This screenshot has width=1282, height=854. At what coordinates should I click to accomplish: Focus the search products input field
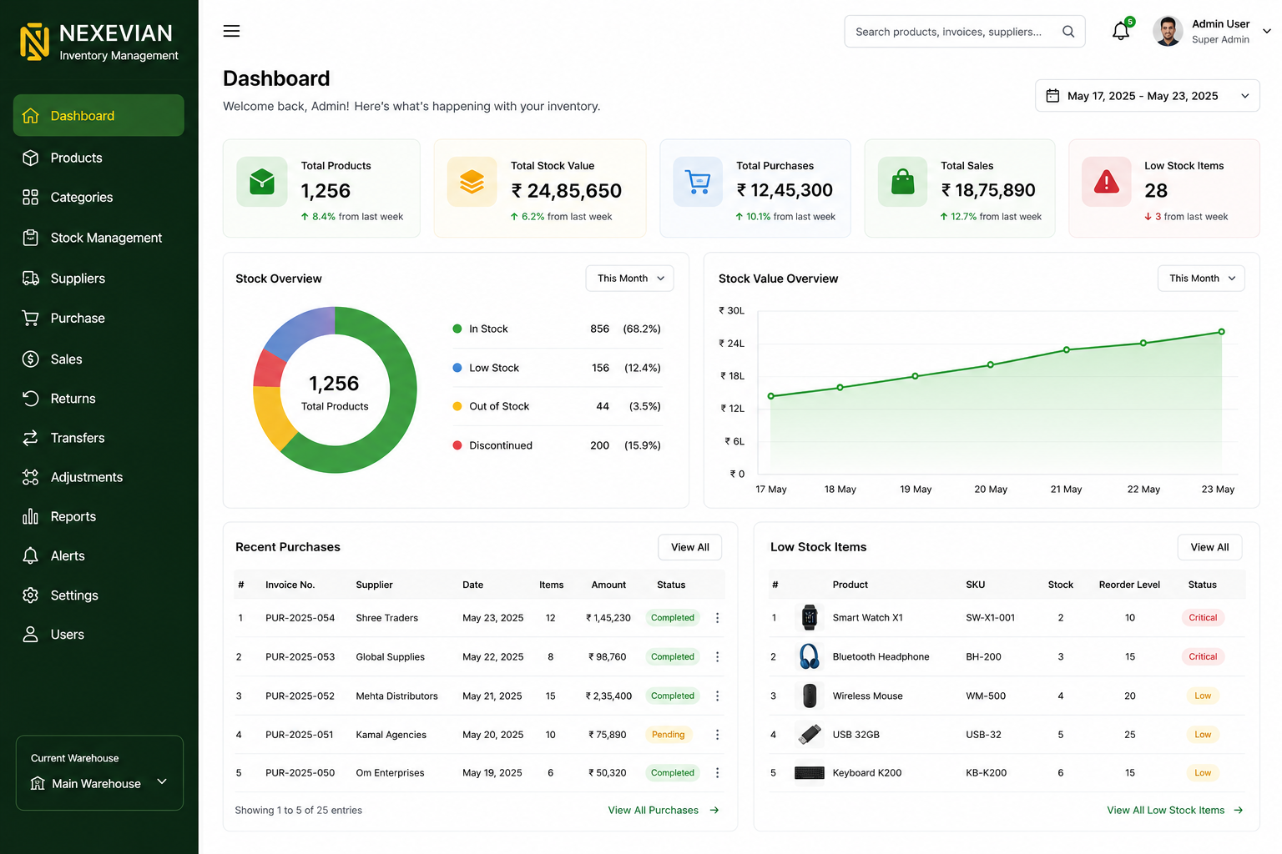pyautogui.click(x=965, y=32)
